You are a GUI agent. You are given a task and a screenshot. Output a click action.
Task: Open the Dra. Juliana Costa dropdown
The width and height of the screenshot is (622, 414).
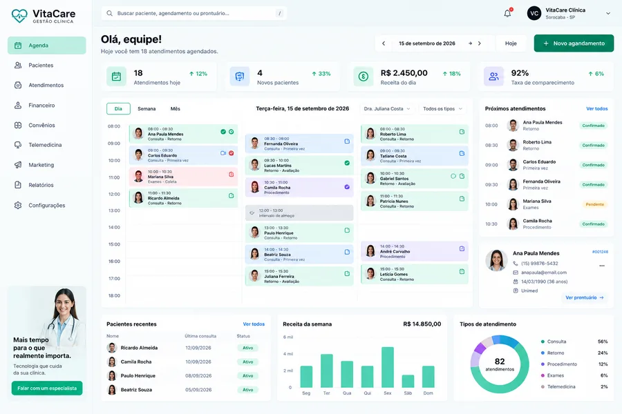387,108
